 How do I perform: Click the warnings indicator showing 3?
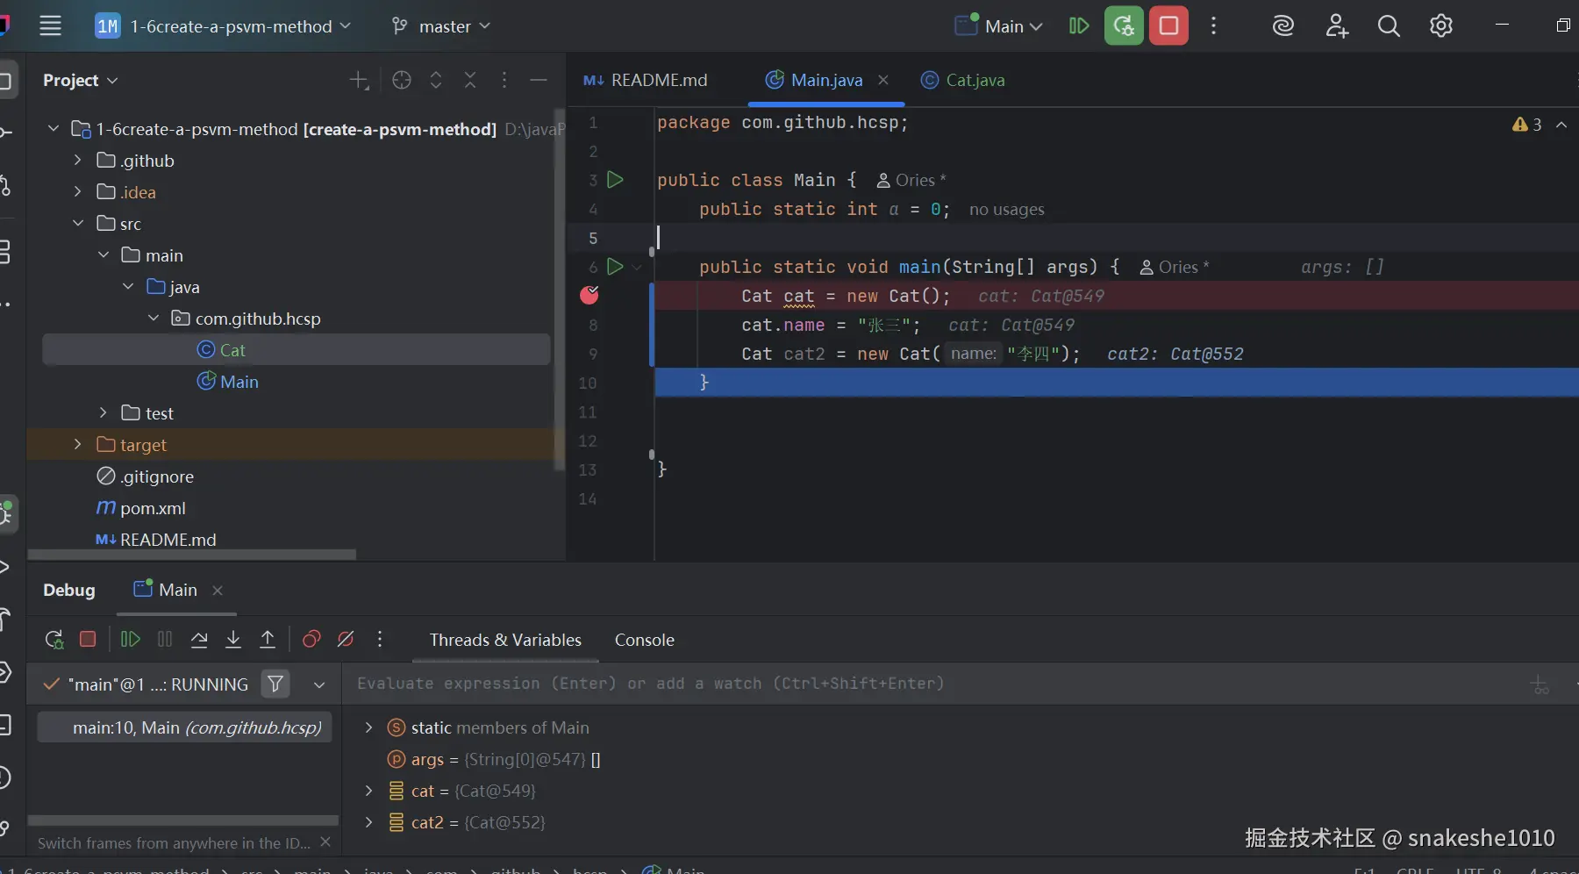(1527, 125)
